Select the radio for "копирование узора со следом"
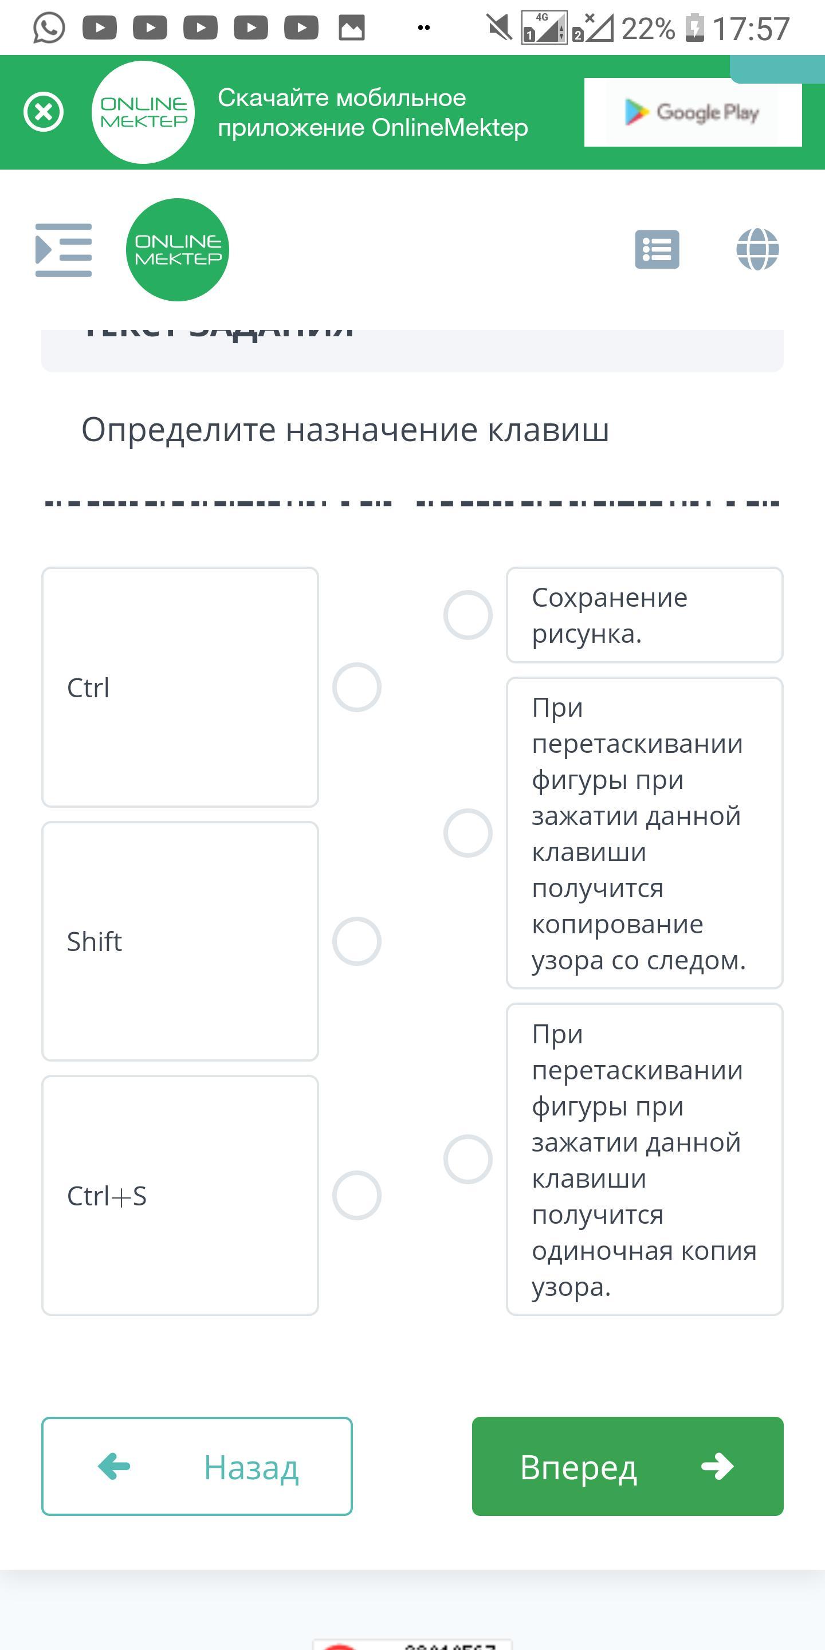 [467, 832]
